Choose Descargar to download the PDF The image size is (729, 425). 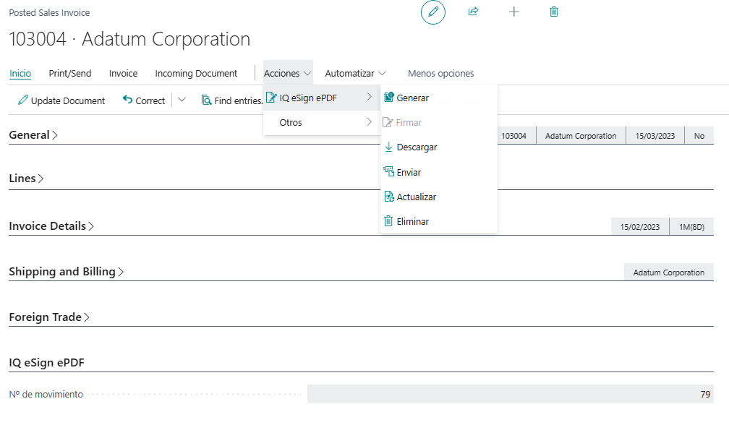(x=417, y=147)
